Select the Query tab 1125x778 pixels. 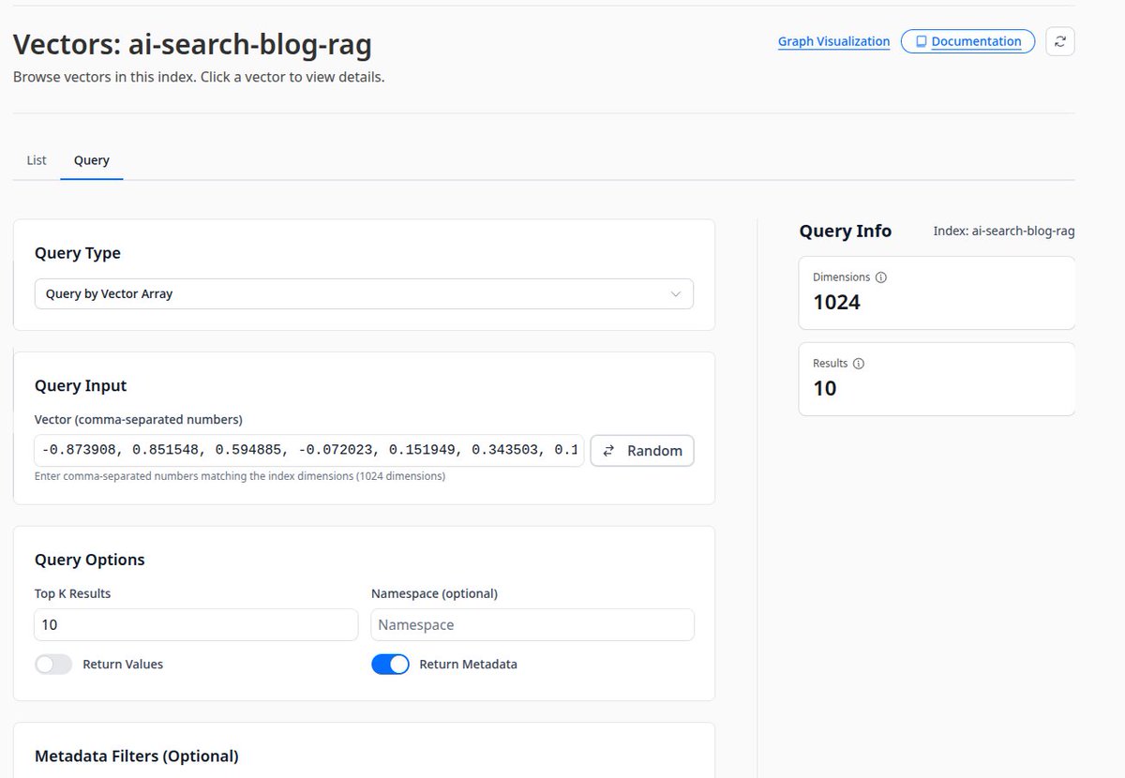pos(91,159)
